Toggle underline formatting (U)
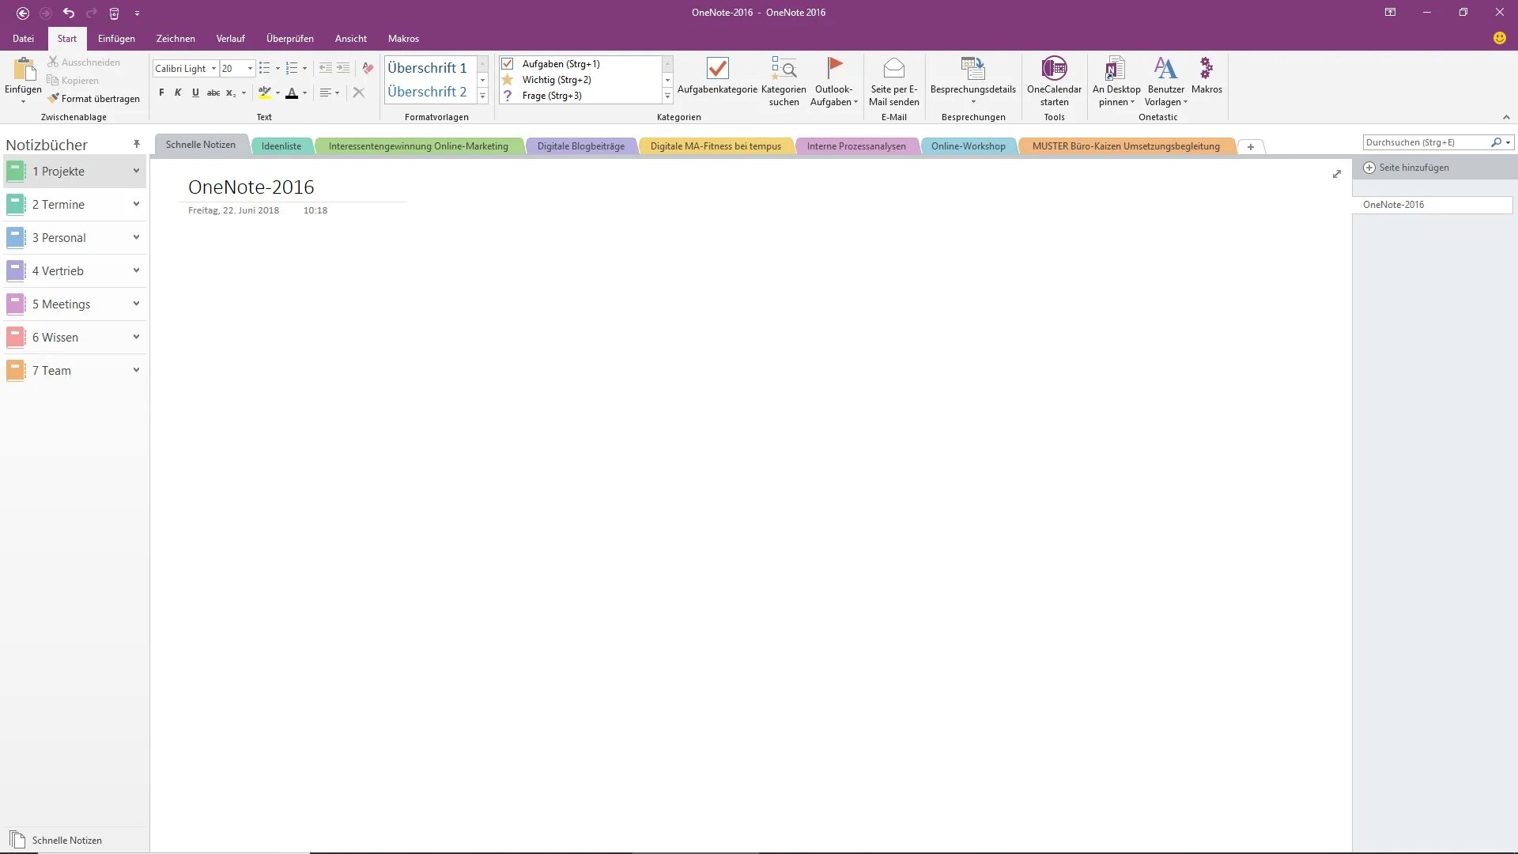This screenshot has height=854, width=1518. [195, 93]
